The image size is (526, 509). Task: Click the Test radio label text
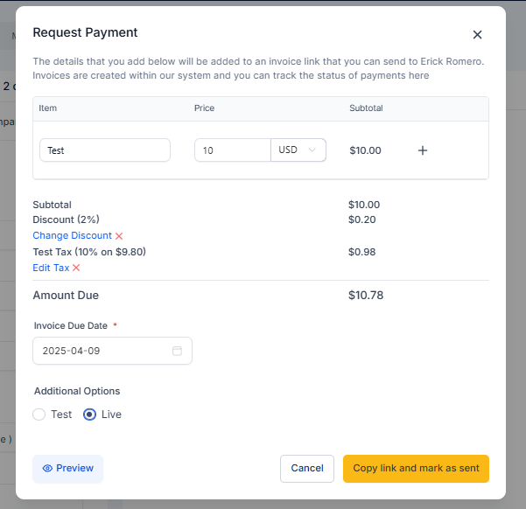tap(61, 415)
